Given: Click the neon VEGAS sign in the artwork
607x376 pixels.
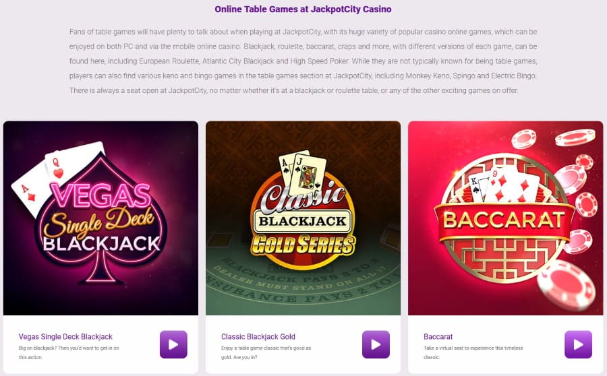Looking at the screenshot, I should pos(100,195).
